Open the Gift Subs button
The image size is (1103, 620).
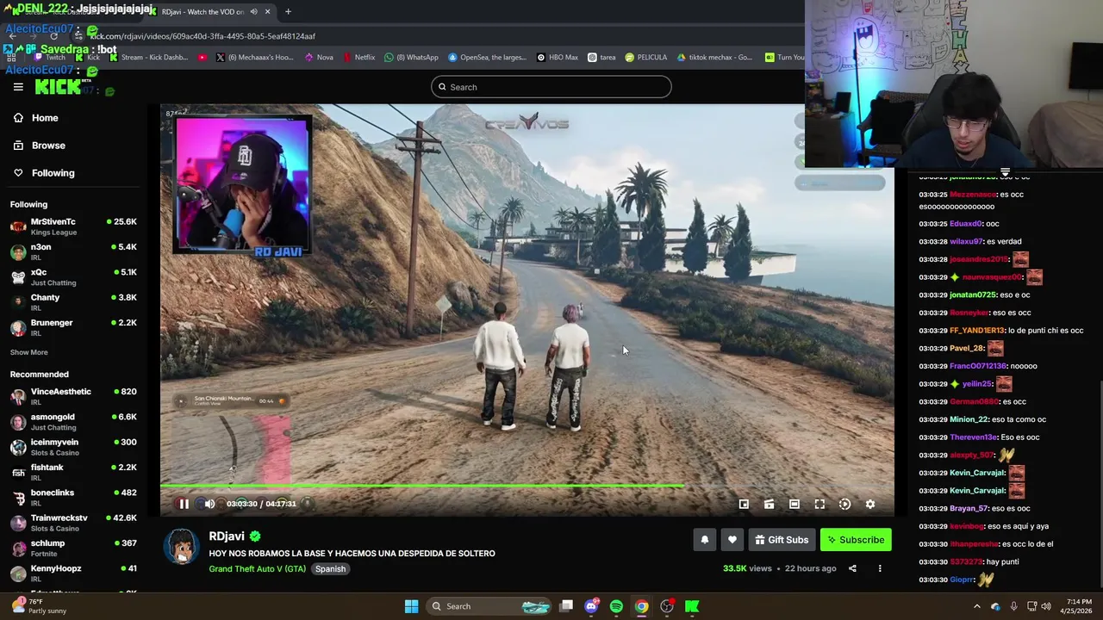(x=782, y=540)
